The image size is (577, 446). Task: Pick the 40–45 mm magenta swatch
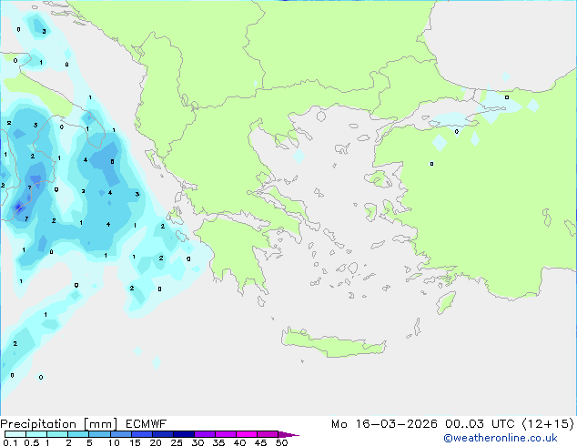point(247,434)
